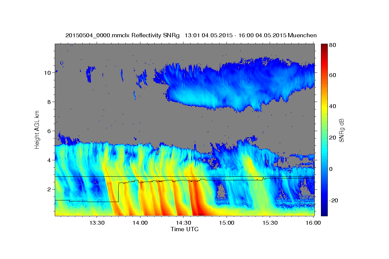The image size is (389, 259).
Task: Click the step jump in the black line near 13:45
Action: [x=119, y=192]
